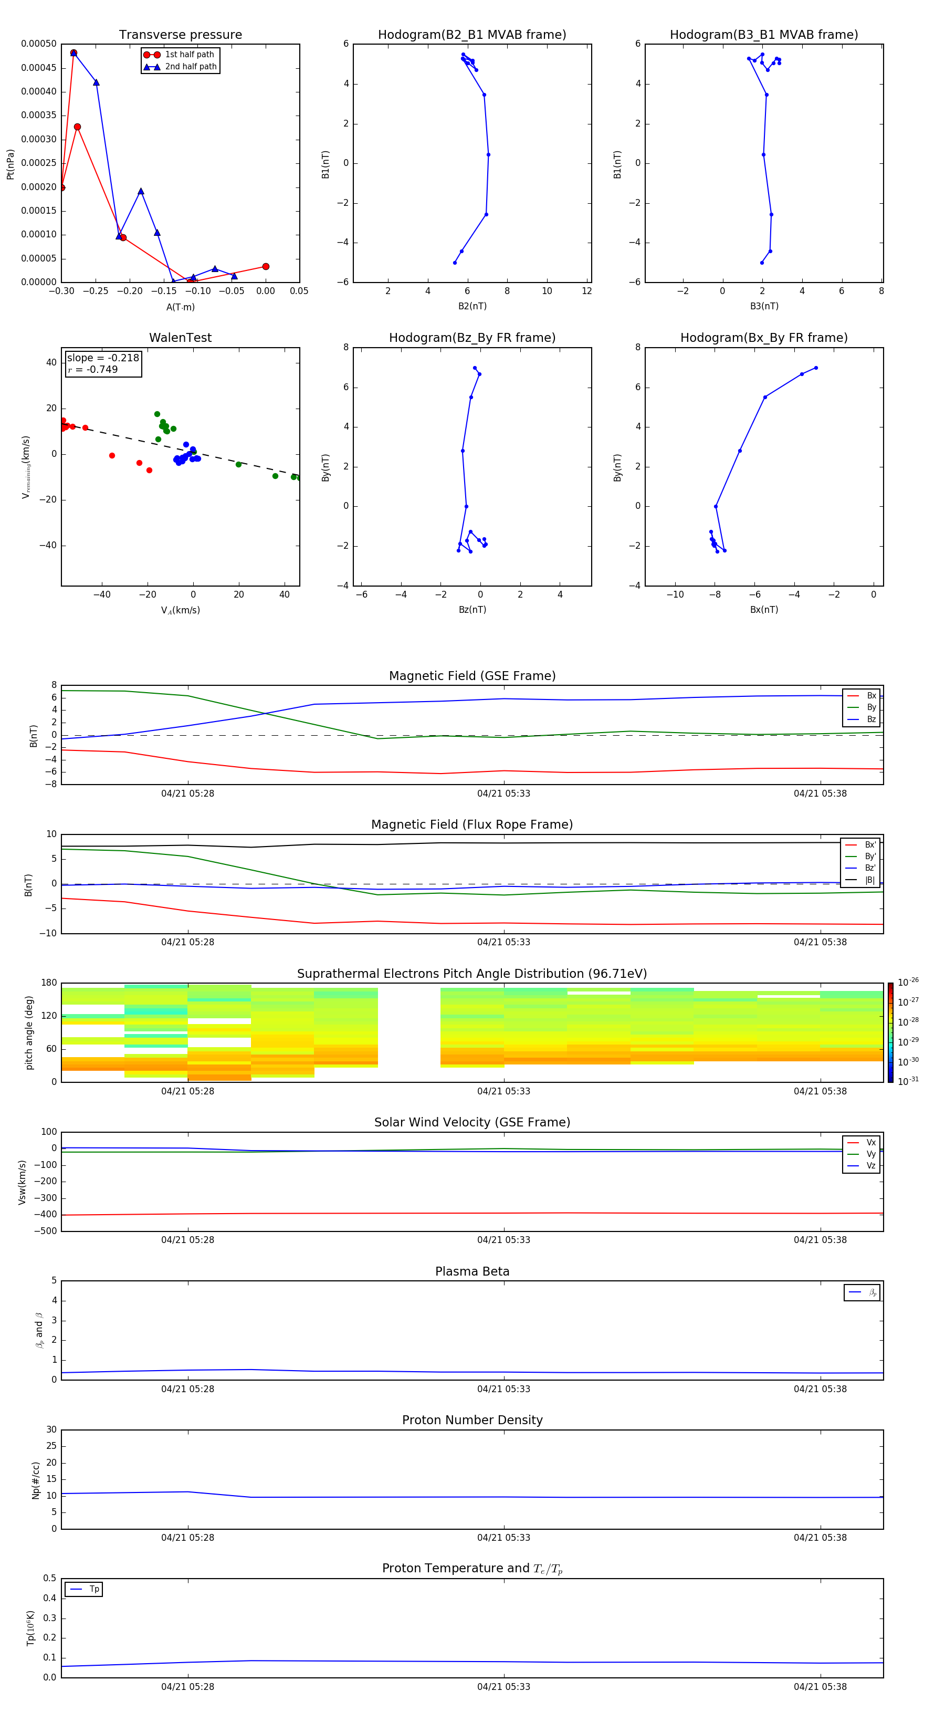Click the red Vx line in solar wind plot
This screenshot has height=1733, width=945.
point(471,1214)
